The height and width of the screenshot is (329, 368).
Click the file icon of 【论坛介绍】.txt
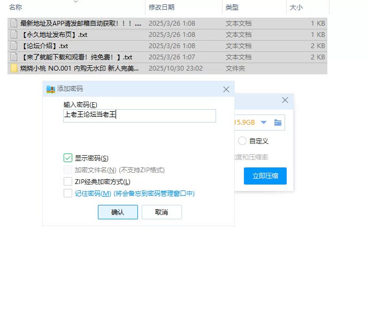coord(14,46)
